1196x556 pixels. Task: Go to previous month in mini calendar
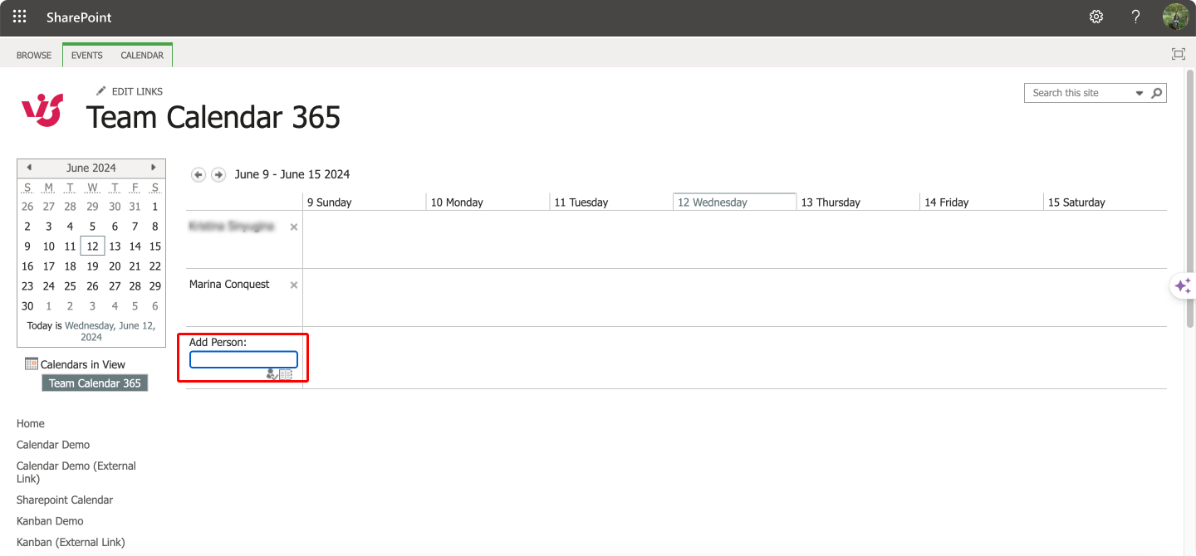click(29, 168)
